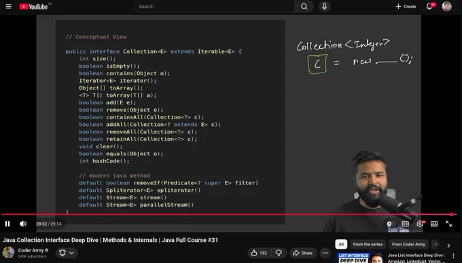462x263 pixels.
Task: Open the account profile avatar menu
Action: tap(446, 7)
